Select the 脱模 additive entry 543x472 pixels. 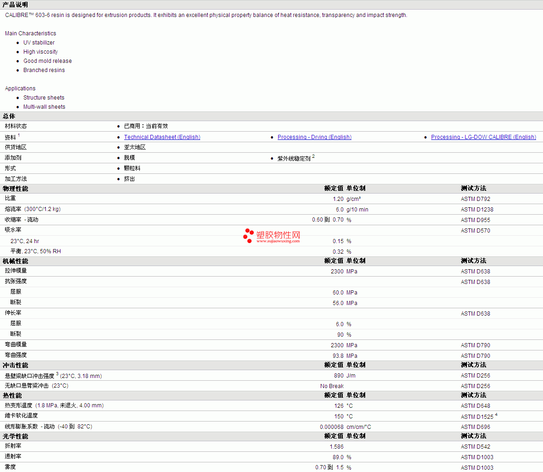[129, 158]
